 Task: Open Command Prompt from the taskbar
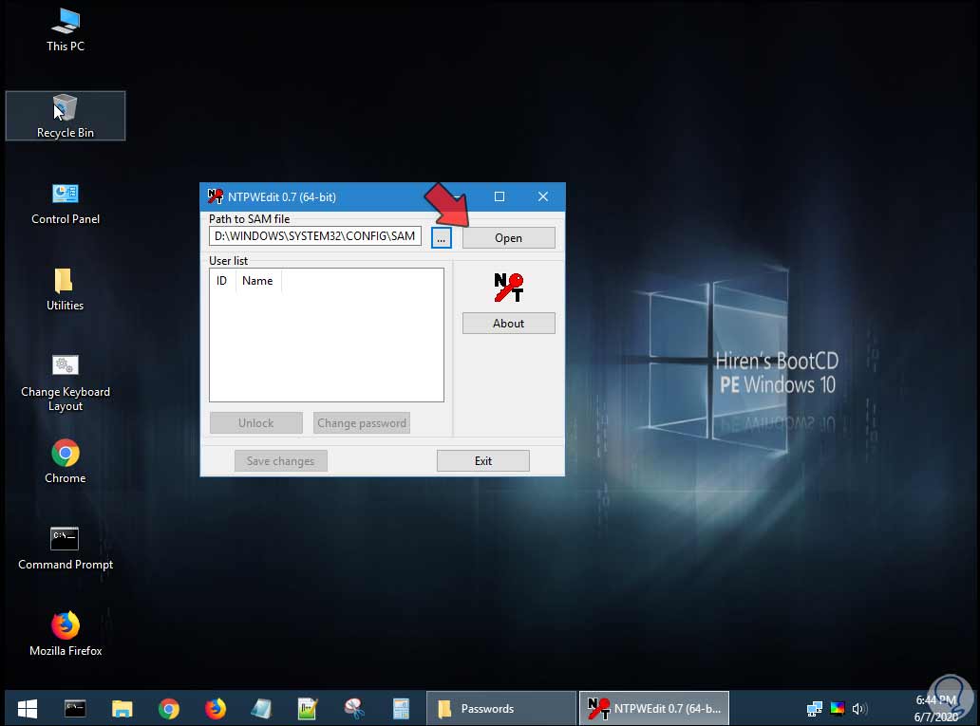coord(75,709)
